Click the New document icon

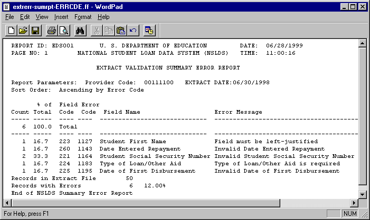click(x=11, y=31)
